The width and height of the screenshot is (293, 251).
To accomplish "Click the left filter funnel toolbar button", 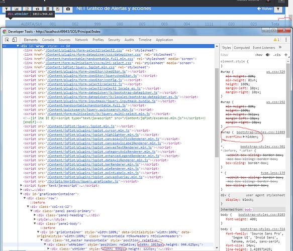I will 7,9.
